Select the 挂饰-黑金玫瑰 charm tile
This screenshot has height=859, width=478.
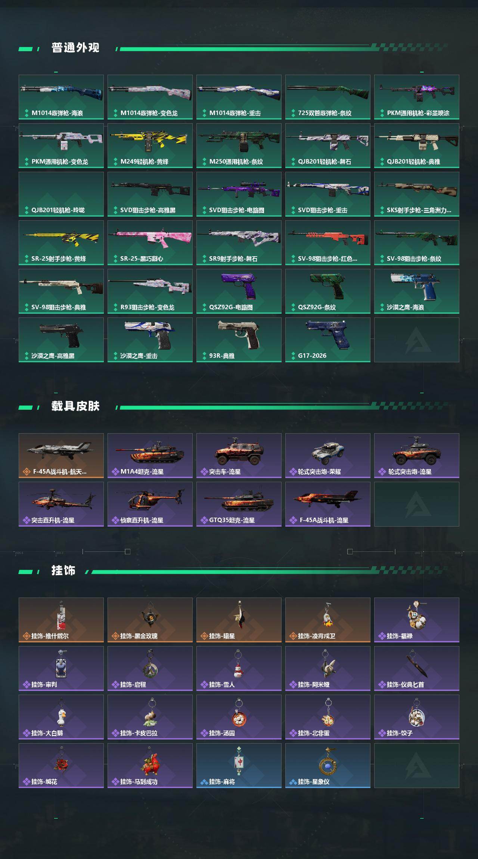(150, 620)
